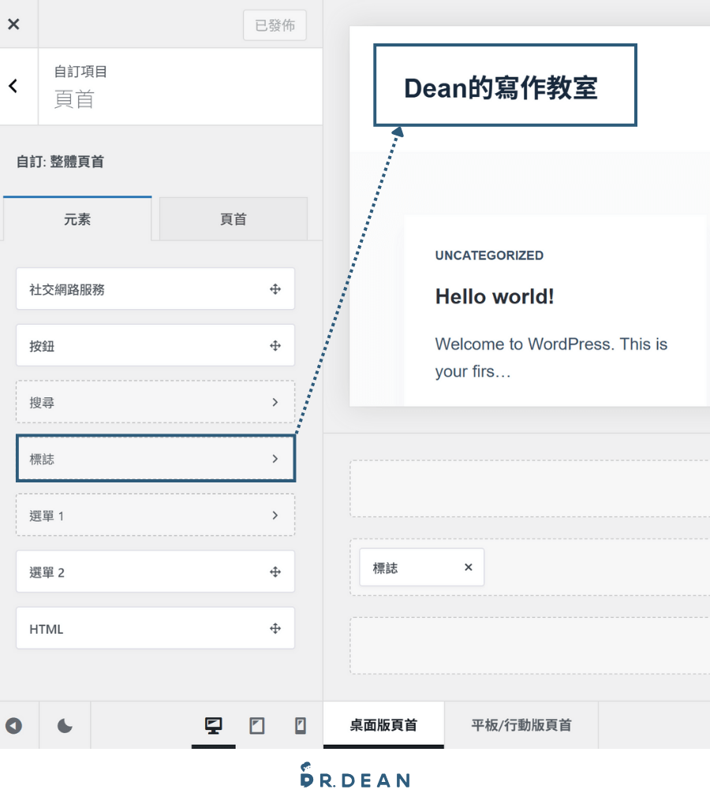Switch to the 頁首 tab
710x804 pixels.
(x=234, y=219)
